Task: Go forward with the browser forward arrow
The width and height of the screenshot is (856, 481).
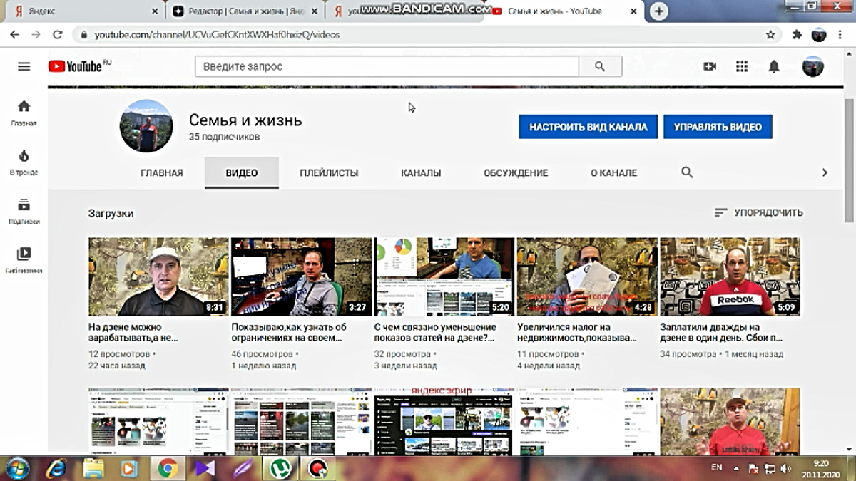Action: click(x=36, y=34)
